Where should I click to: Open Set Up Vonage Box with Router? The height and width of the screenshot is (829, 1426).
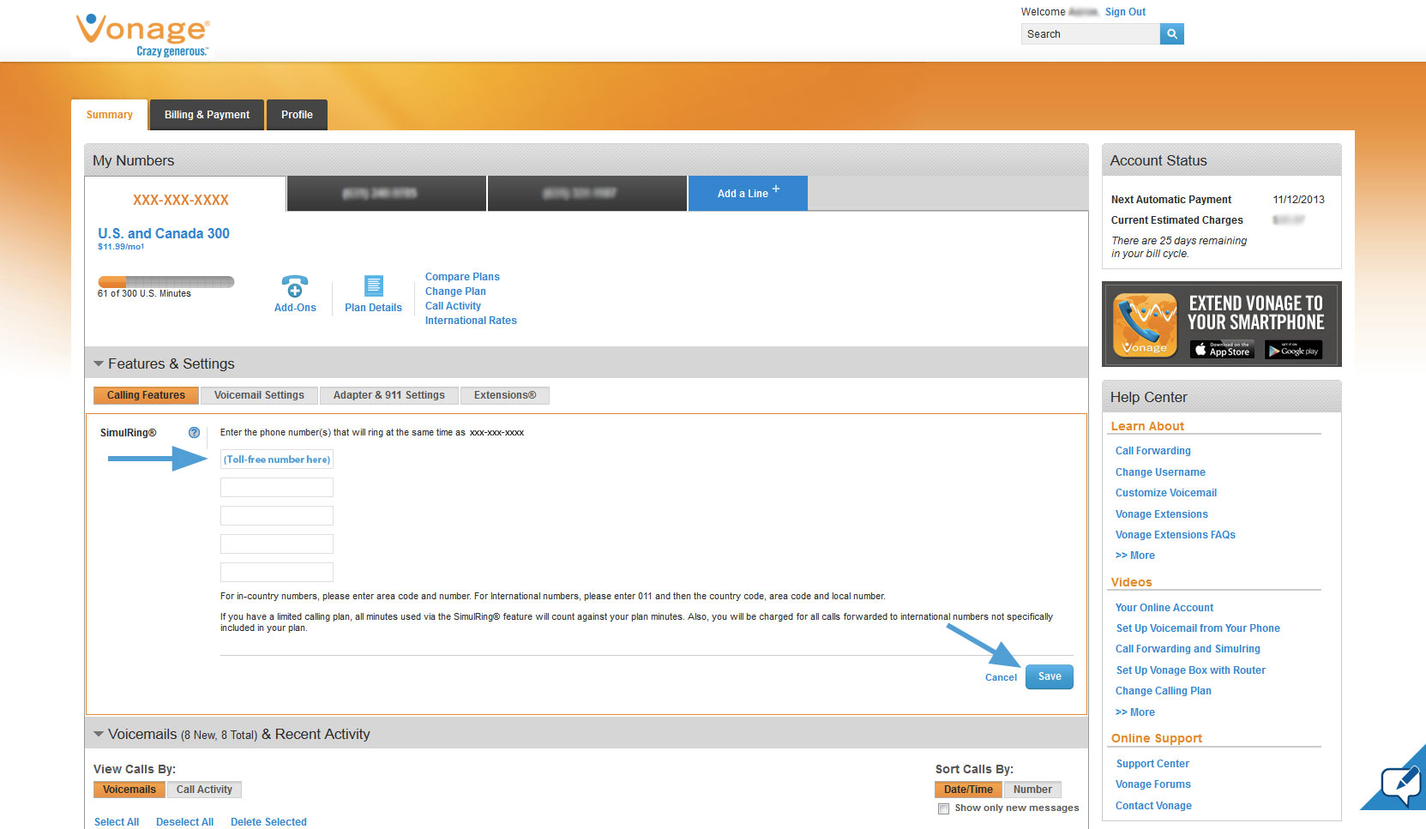(x=1190, y=670)
